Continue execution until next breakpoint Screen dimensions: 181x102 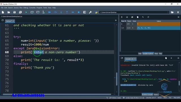coord(73,12)
